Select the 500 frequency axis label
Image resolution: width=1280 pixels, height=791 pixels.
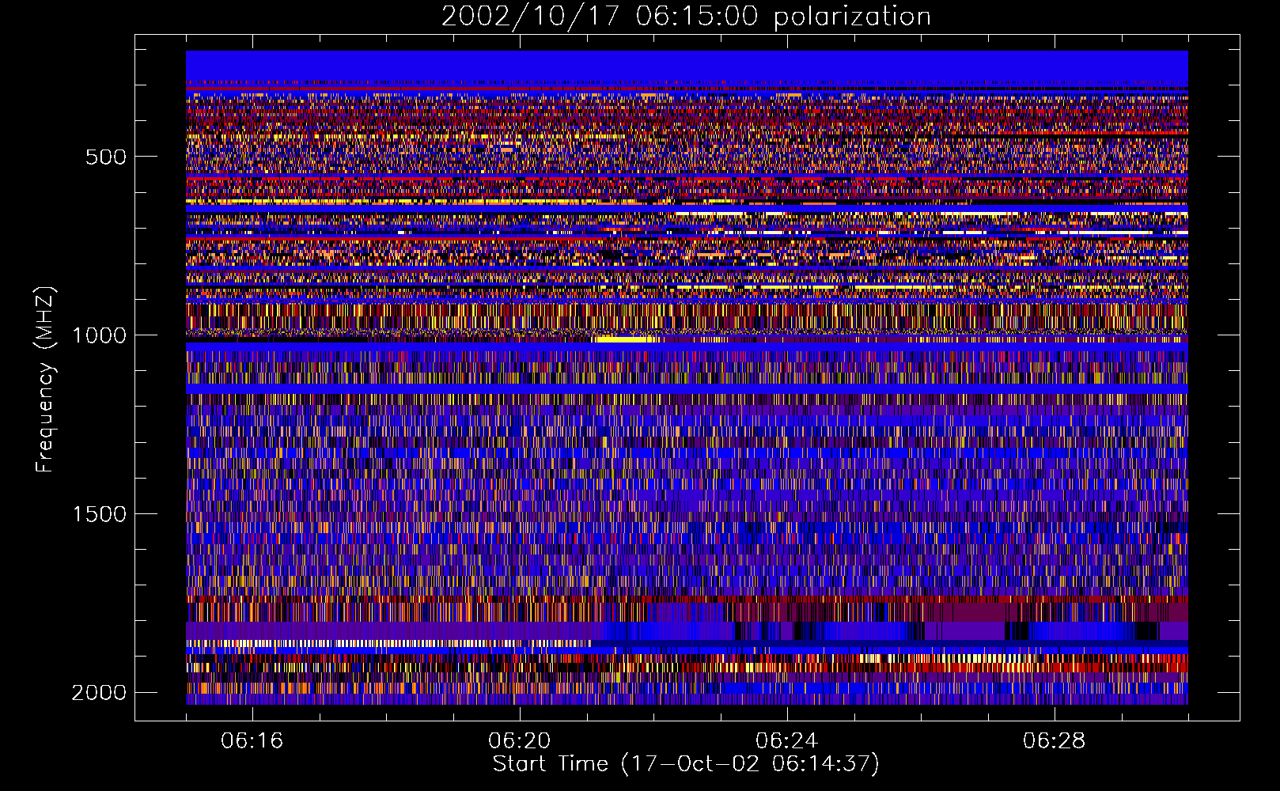(x=106, y=157)
